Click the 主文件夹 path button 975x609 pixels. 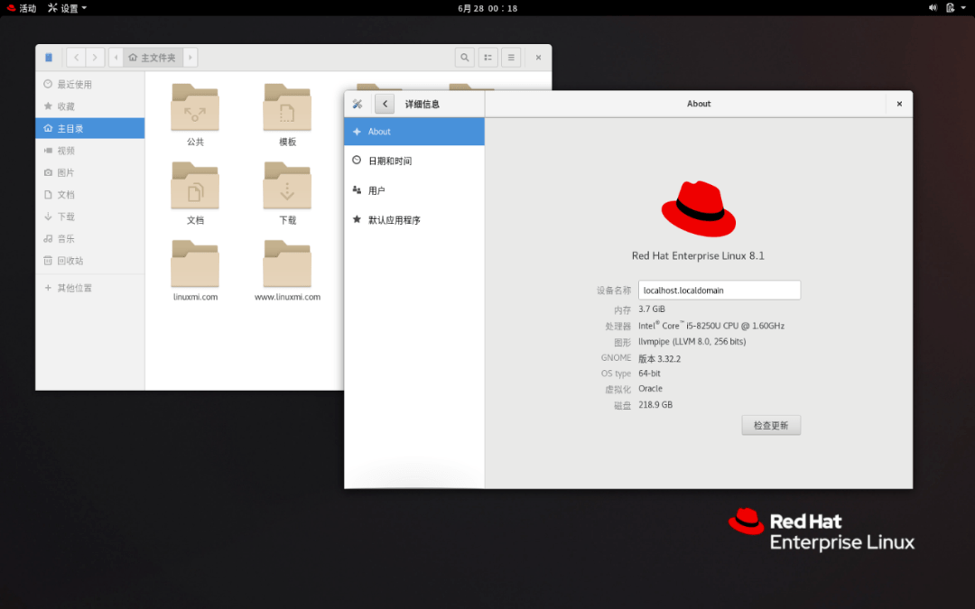(153, 58)
